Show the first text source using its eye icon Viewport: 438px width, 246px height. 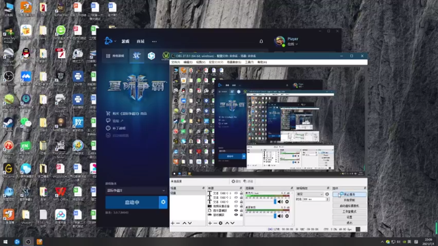(x=236, y=193)
